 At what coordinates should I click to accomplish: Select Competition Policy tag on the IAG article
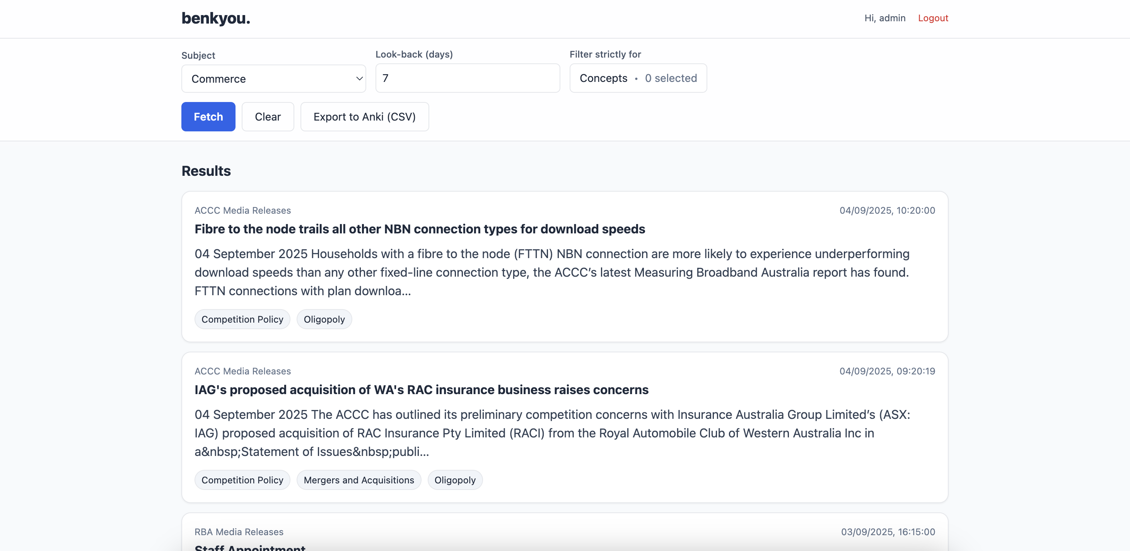(x=242, y=480)
